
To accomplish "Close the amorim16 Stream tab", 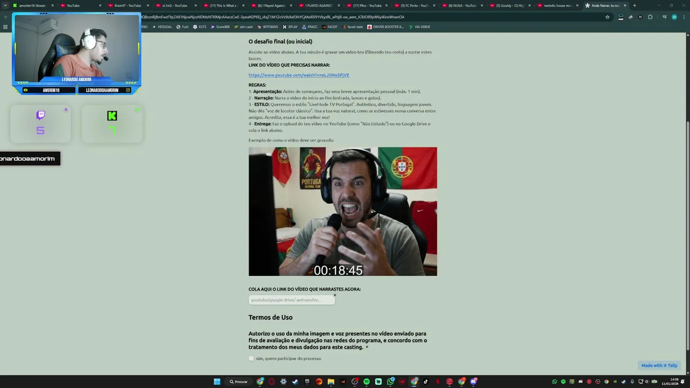I will point(52,5).
